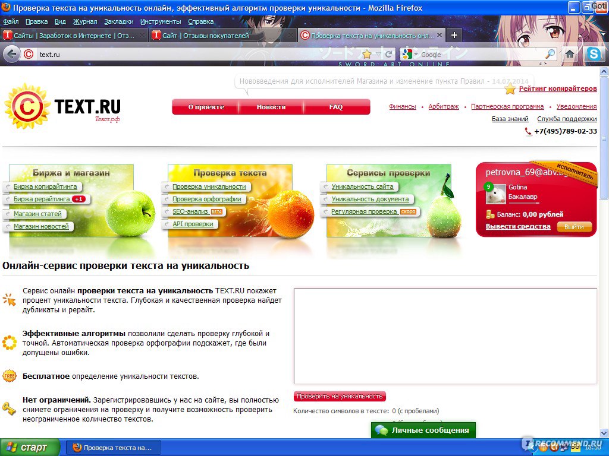
Task: Log out with the 'Выйти' button
Action: (574, 227)
